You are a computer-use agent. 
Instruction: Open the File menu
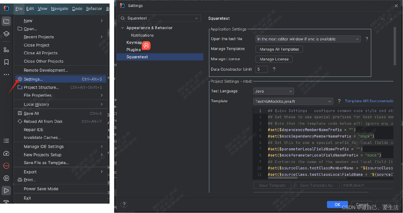[19, 9]
